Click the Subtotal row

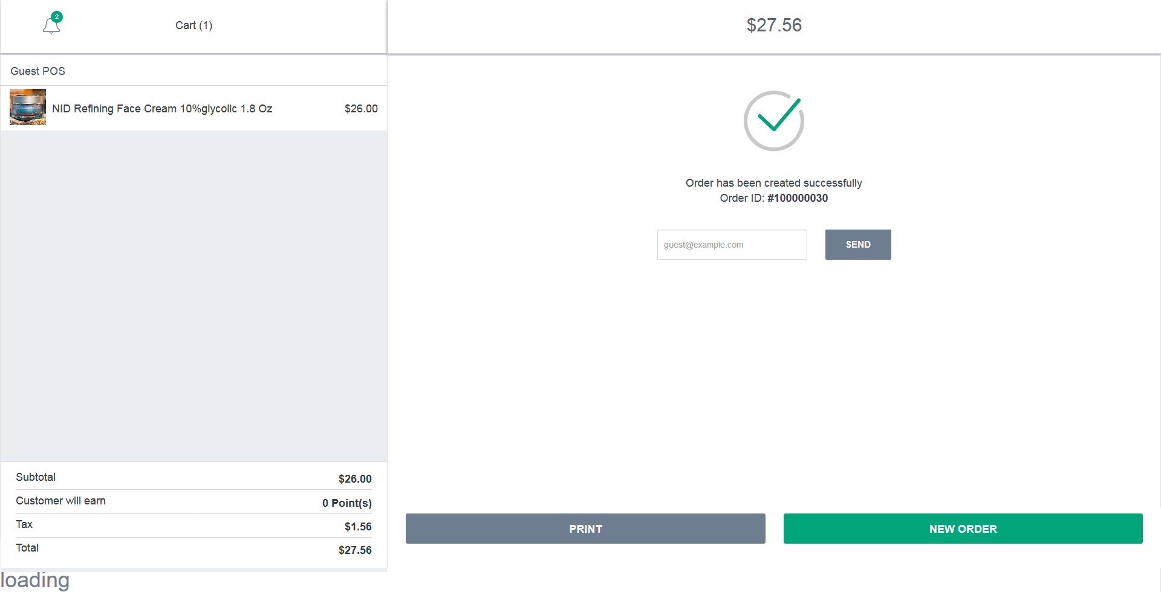coord(193,478)
